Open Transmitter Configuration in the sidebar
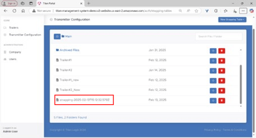 pyautogui.click(x=25, y=35)
